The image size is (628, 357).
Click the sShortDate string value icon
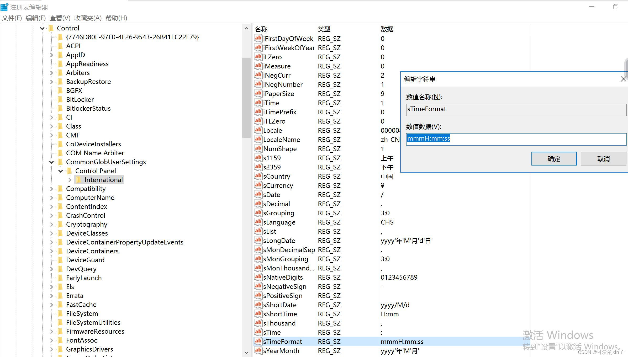coord(258,305)
